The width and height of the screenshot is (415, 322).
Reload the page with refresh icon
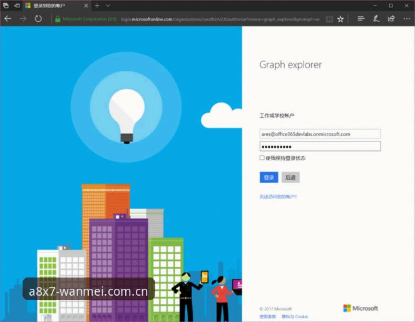(38, 19)
